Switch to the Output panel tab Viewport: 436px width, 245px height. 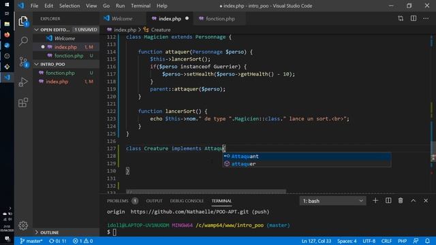click(x=154, y=201)
